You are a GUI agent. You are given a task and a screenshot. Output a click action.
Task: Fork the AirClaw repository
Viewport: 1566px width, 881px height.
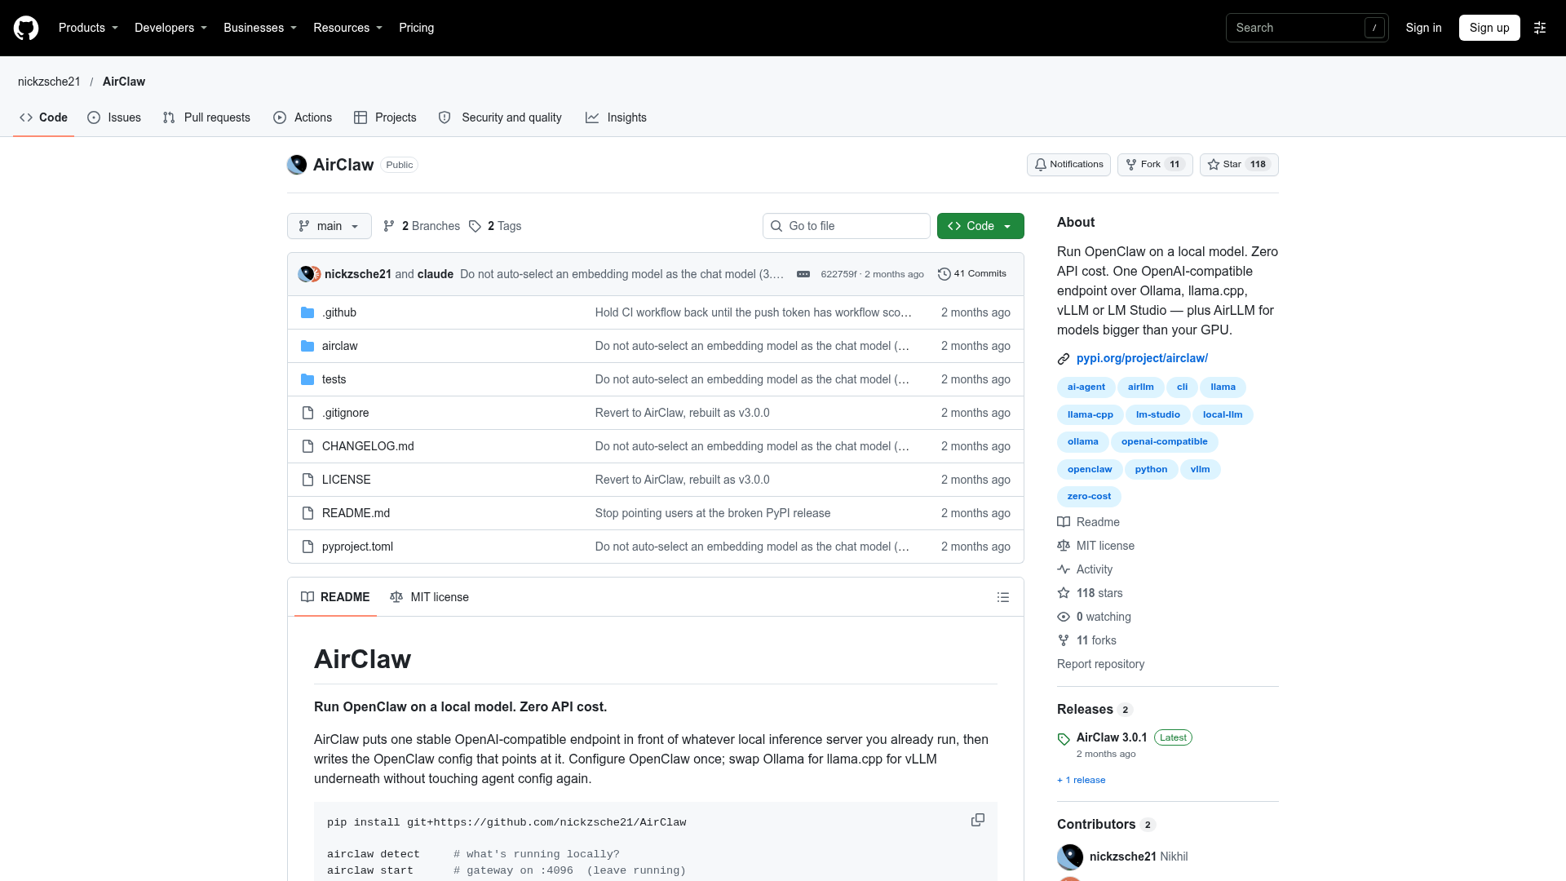[x=1155, y=165]
